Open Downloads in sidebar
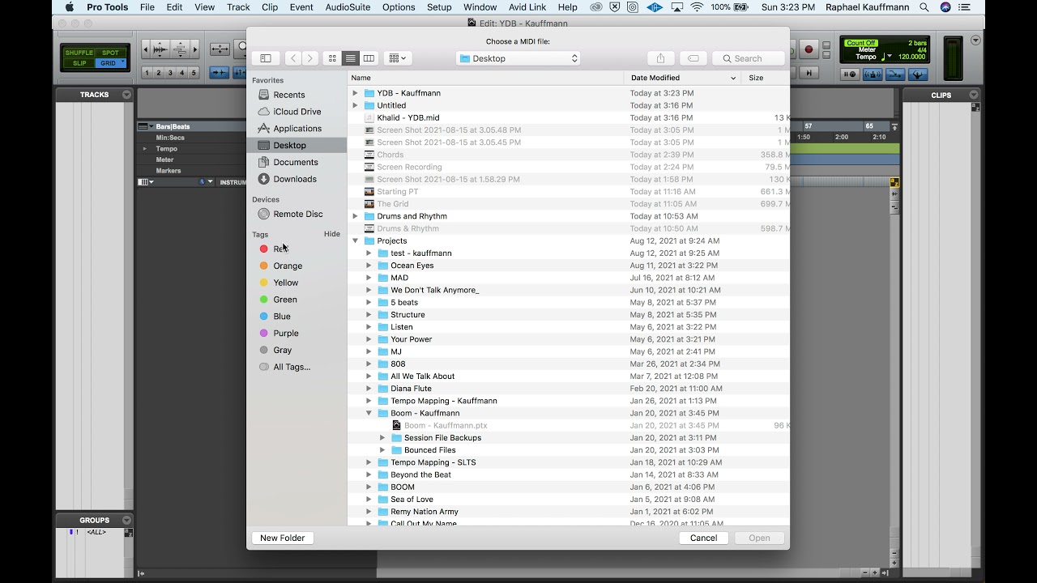This screenshot has width=1037, height=583. tap(295, 179)
